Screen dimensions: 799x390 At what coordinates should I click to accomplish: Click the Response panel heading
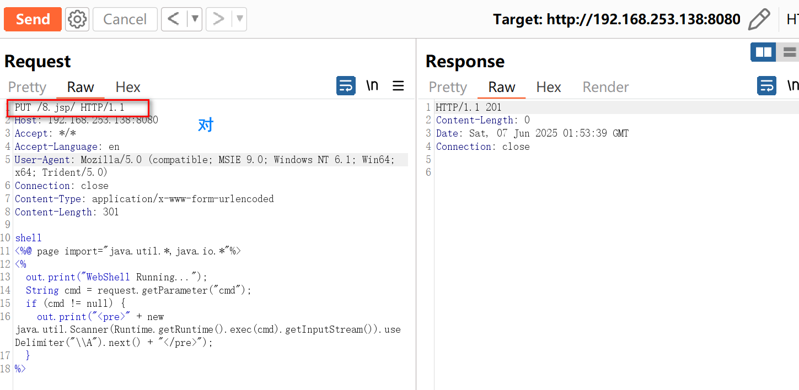(465, 61)
